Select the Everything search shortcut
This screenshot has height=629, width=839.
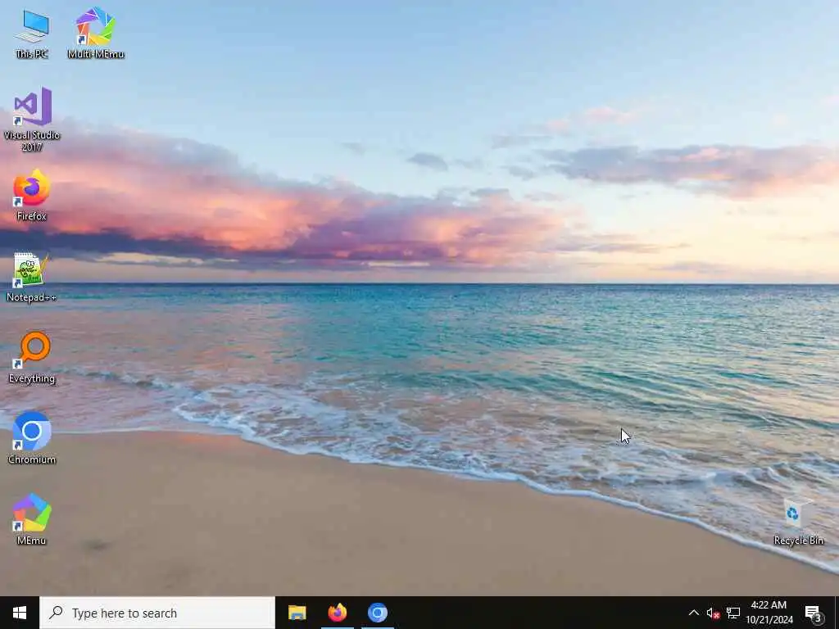point(32,358)
